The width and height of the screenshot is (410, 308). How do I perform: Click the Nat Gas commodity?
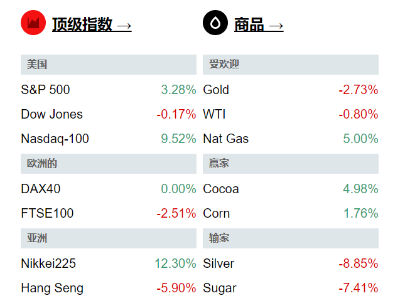coord(226,139)
